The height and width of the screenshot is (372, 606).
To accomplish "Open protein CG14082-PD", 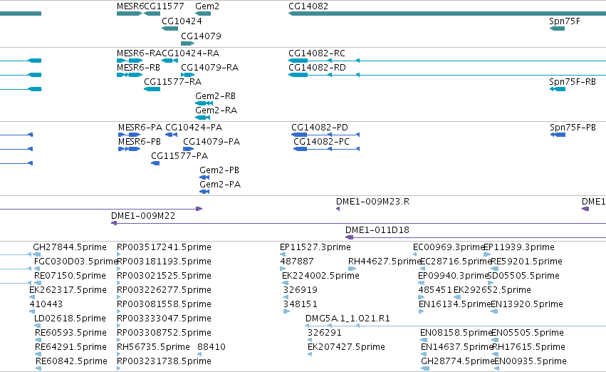I will click(x=320, y=128).
